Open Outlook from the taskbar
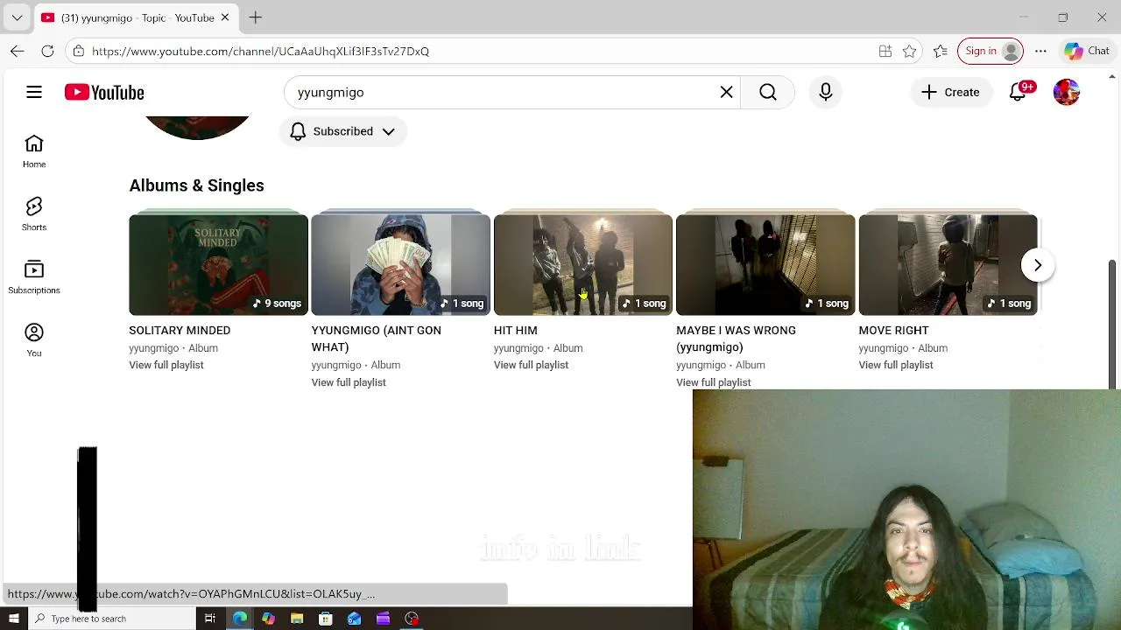Viewport: 1121px width, 630px height. 355,619
